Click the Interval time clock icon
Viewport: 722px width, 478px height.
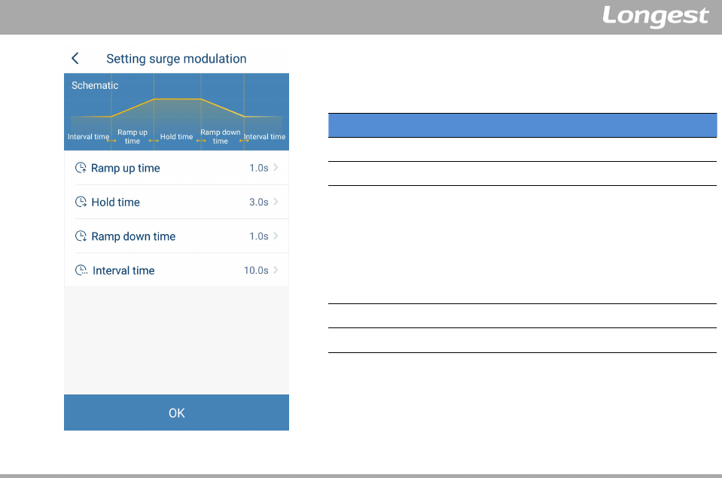81,269
